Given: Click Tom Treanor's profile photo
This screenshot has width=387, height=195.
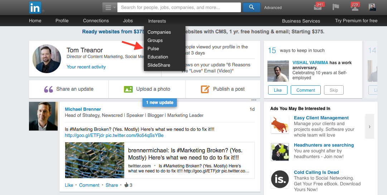Looking at the screenshot, I should (47, 59).
